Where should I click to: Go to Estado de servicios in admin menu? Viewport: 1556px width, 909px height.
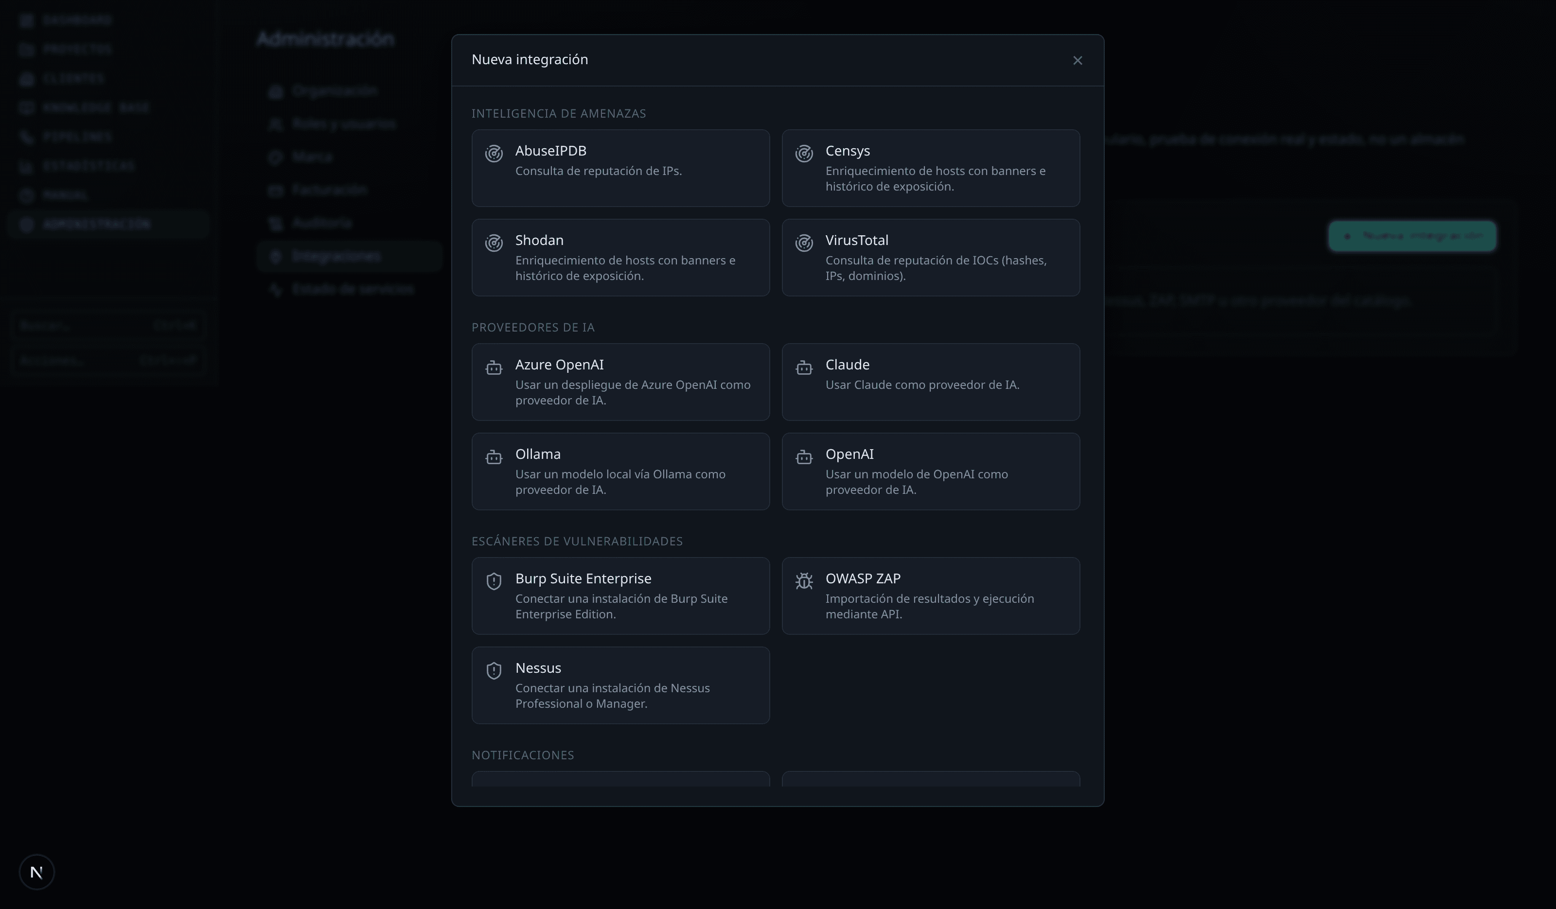coord(350,289)
